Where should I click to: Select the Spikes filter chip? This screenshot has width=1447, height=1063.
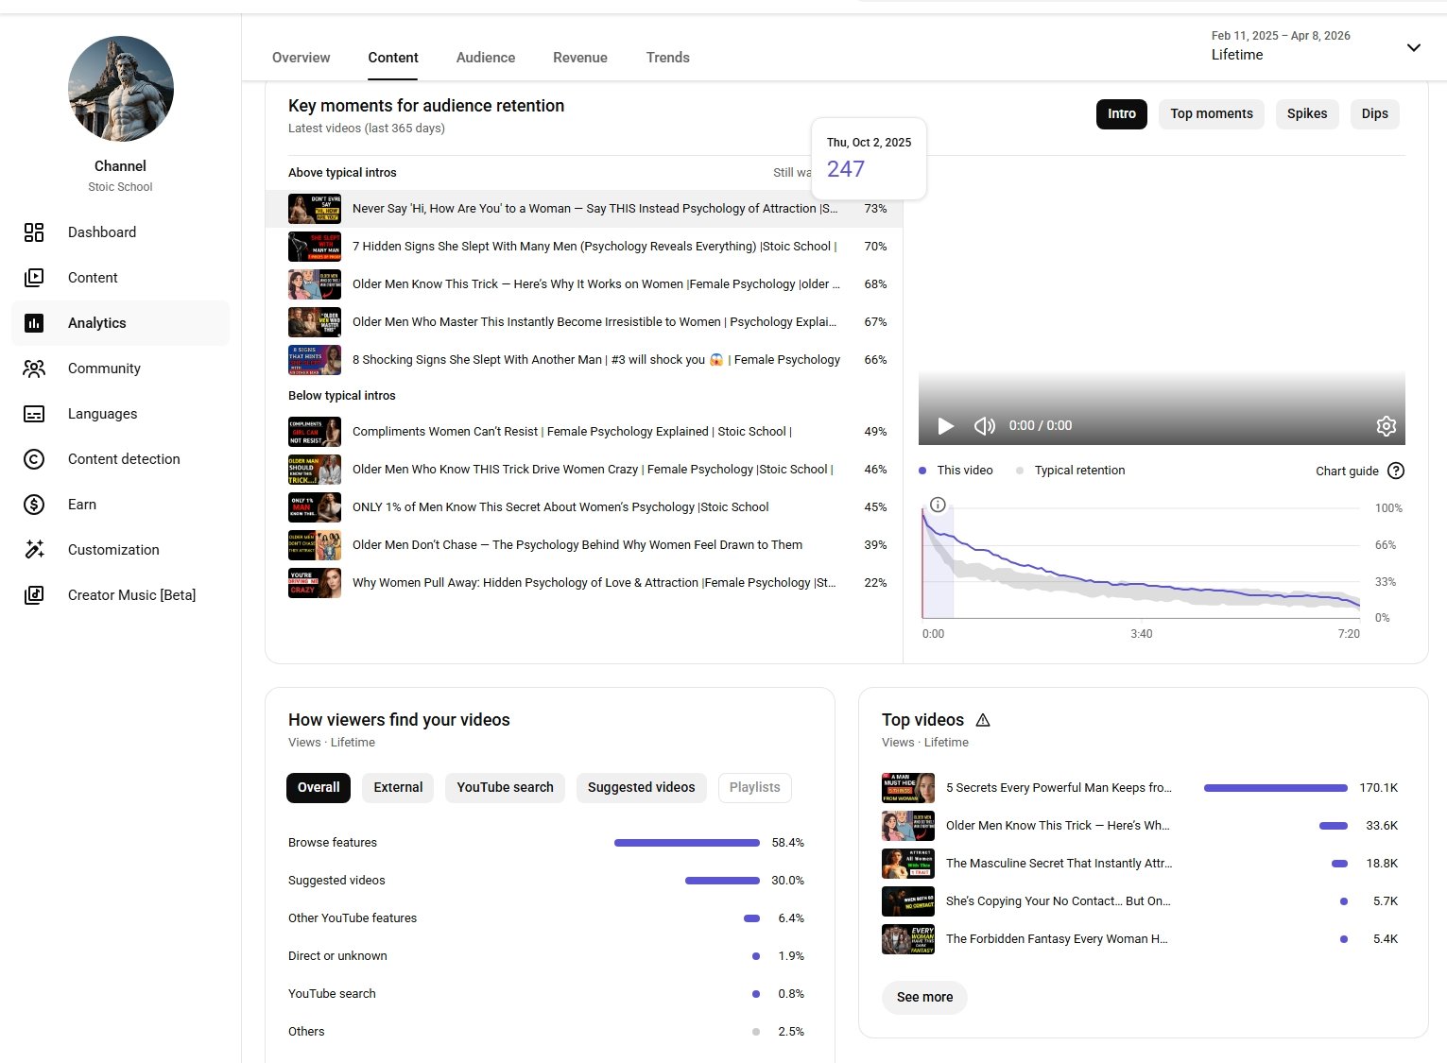pos(1306,113)
